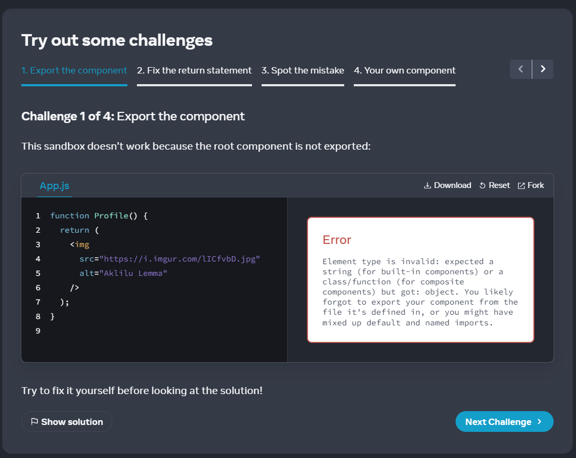Click the 'Challenge 1 of 4' heading
576x458 pixels.
tap(133, 117)
